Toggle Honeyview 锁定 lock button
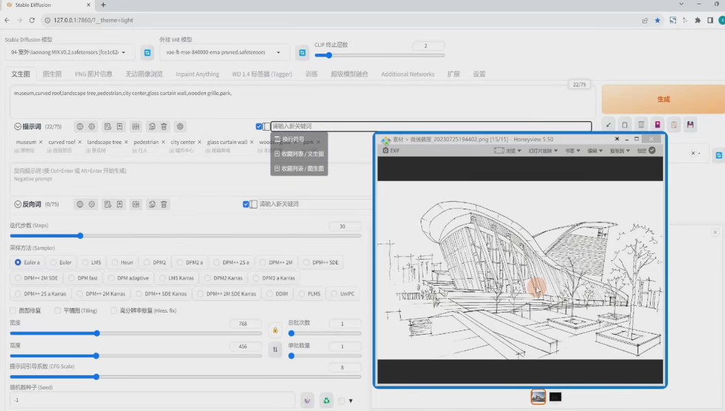This screenshot has height=411, width=725. 647,151
